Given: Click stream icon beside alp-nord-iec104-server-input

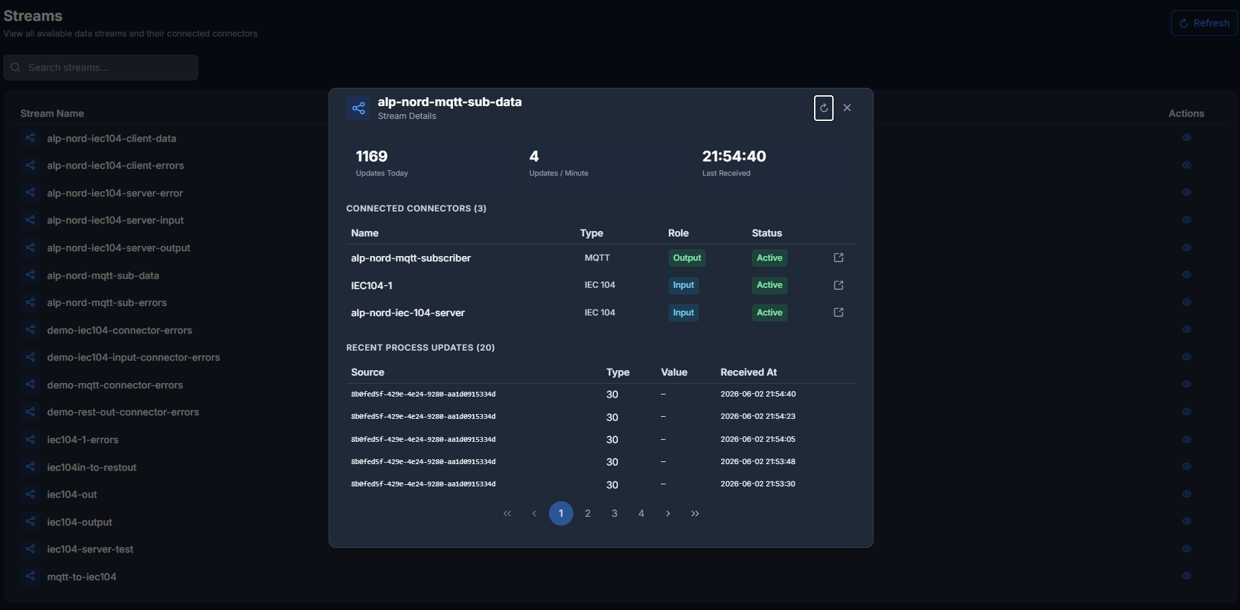Looking at the screenshot, I should tap(30, 220).
